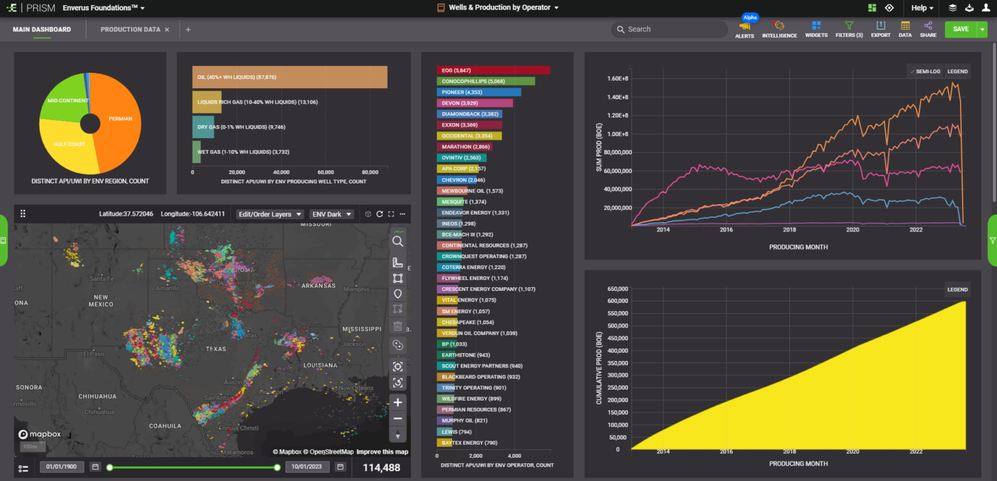Open the green filter toggle on the right edge

point(992,240)
